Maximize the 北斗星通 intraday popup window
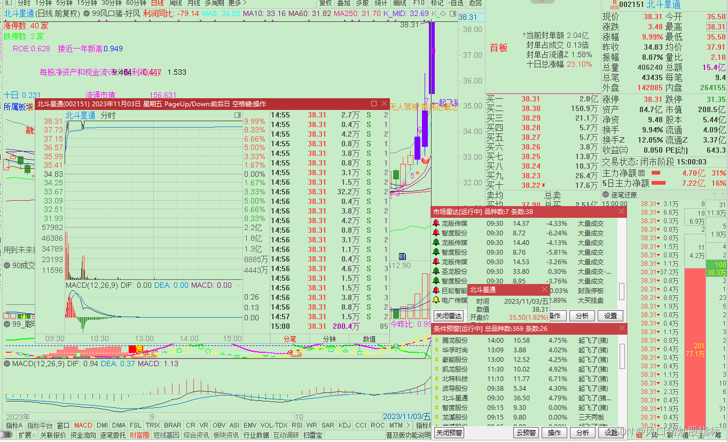 click(374, 104)
